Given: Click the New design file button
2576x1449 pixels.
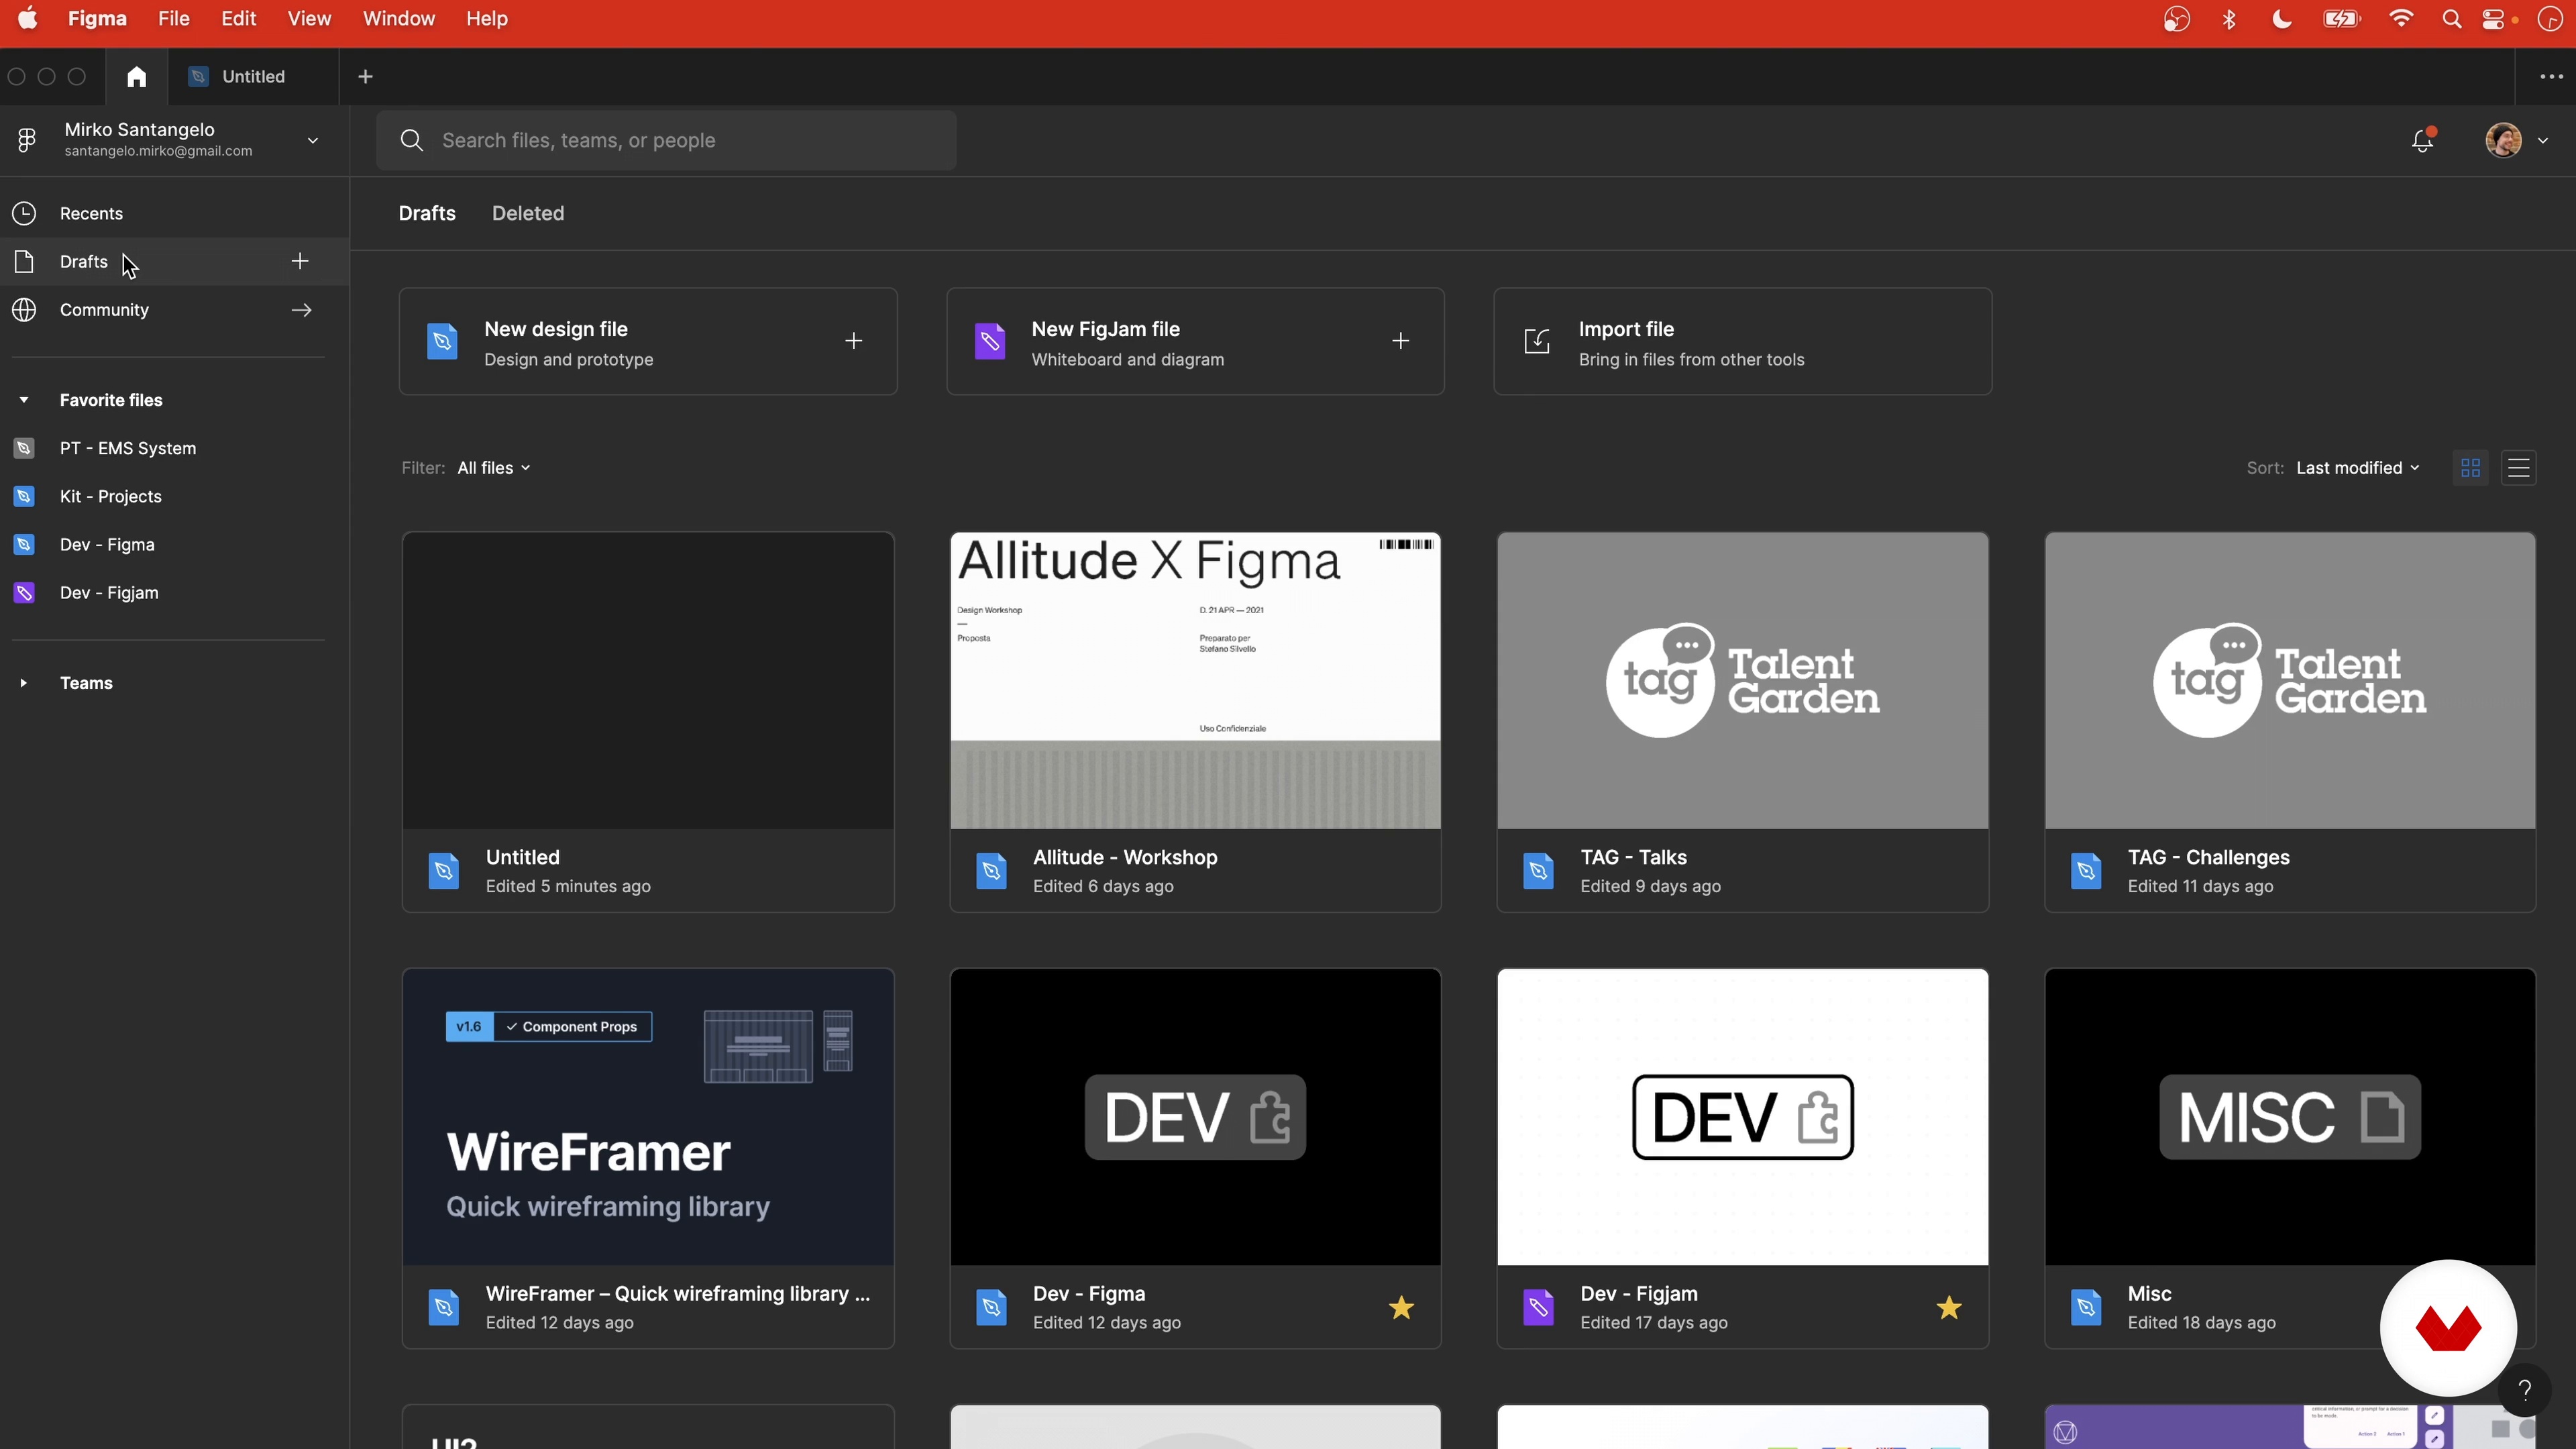Looking at the screenshot, I should (x=648, y=341).
